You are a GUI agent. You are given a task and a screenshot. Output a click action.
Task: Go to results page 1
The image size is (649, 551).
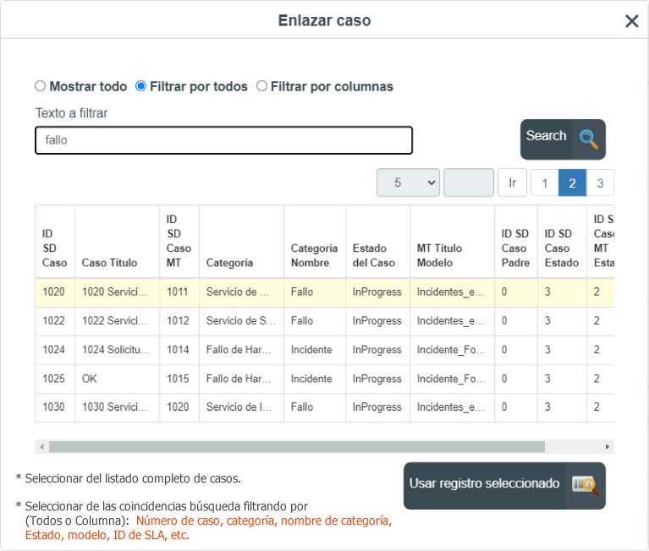pyautogui.click(x=545, y=183)
